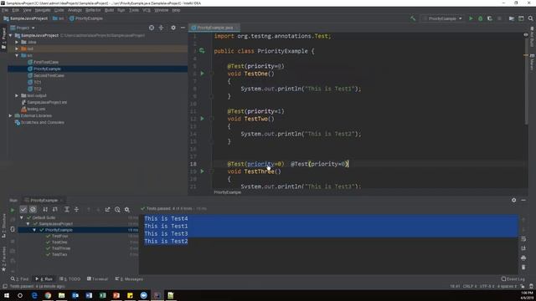Screen dimensions: 536x301
Task: Click the Build project hammer icon
Action: click(413, 18)
